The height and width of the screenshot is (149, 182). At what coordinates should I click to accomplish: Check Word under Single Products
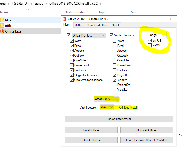coord(115,41)
